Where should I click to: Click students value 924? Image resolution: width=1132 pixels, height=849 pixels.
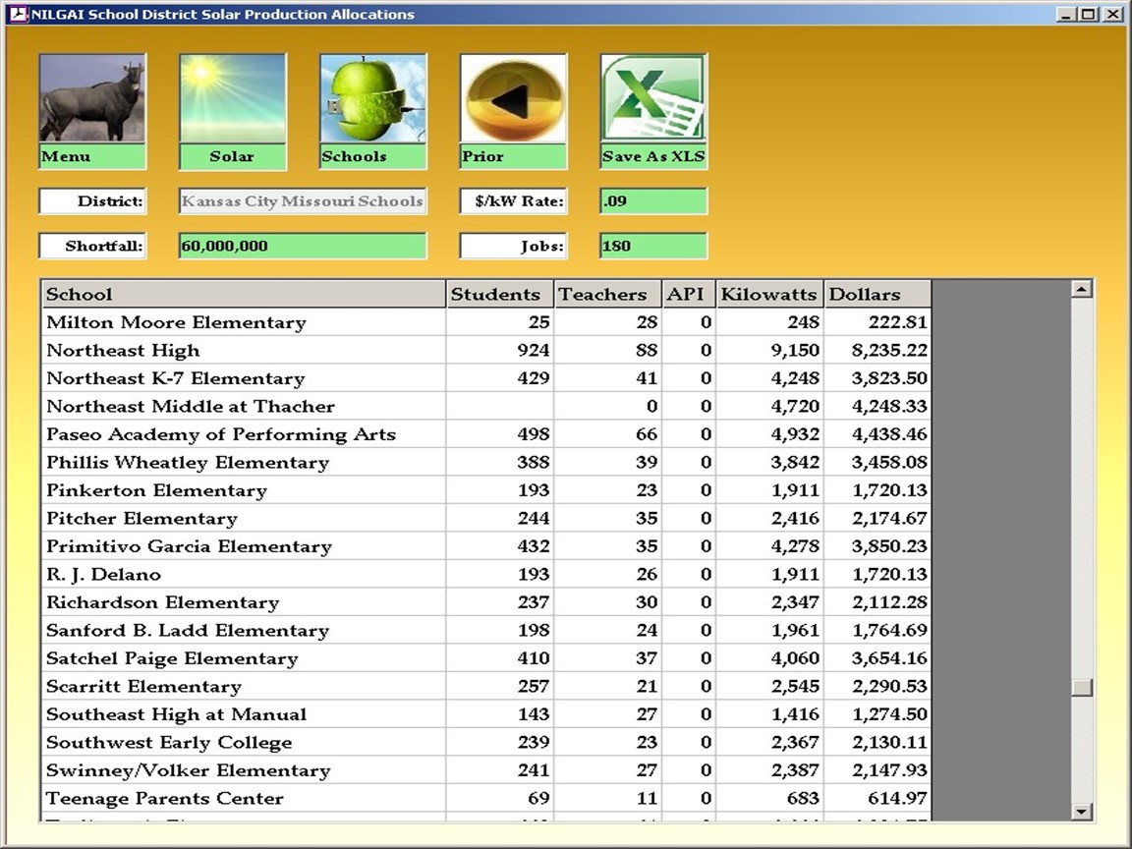tap(499, 350)
